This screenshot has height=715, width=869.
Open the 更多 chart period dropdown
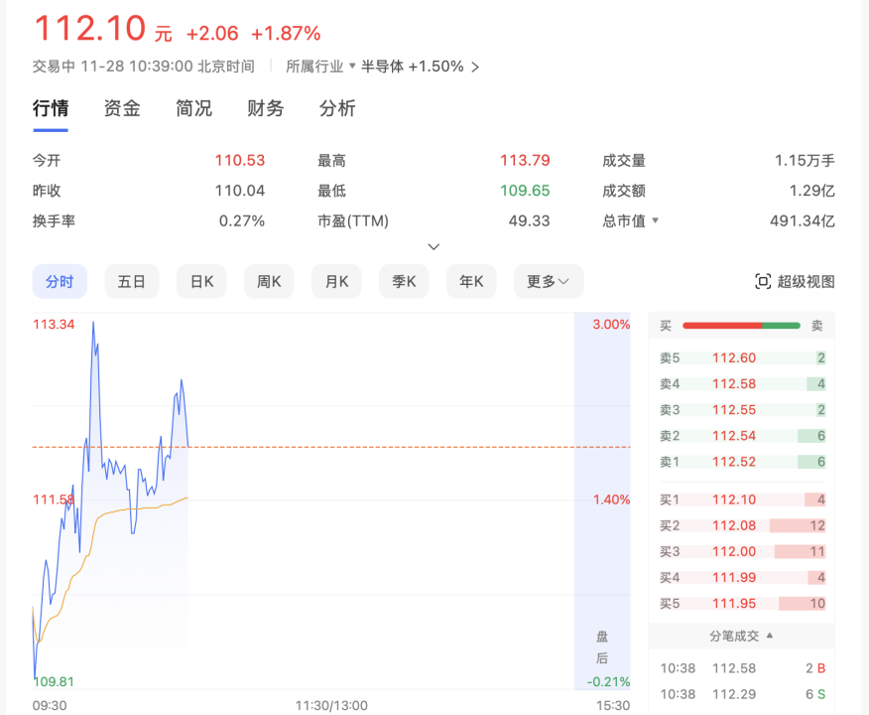tap(548, 282)
